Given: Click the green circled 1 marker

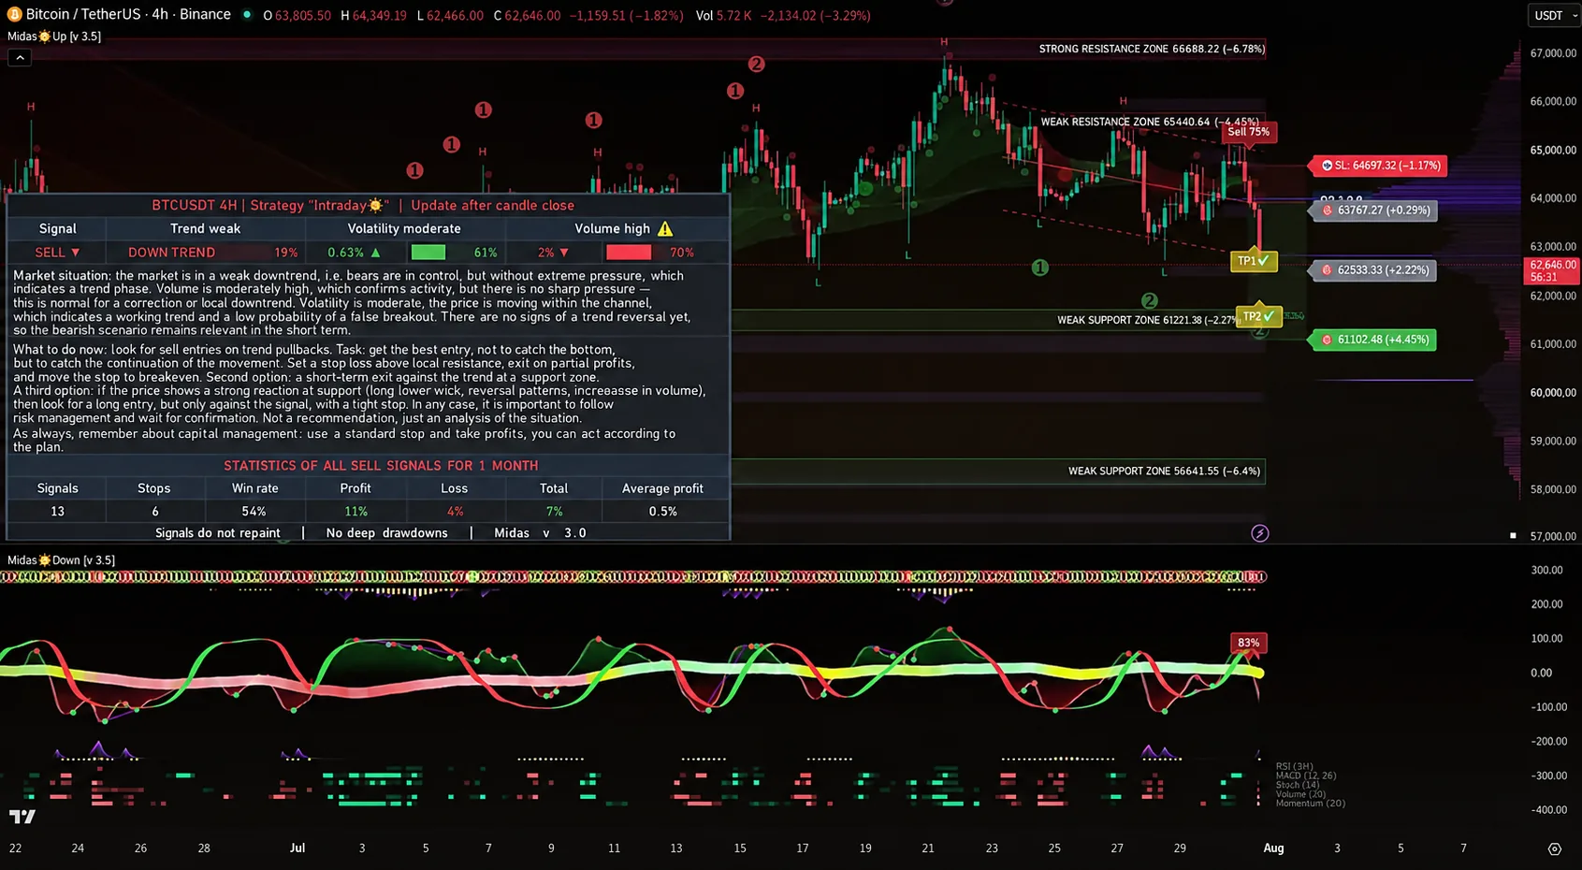Looking at the screenshot, I should pos(1039,268).
